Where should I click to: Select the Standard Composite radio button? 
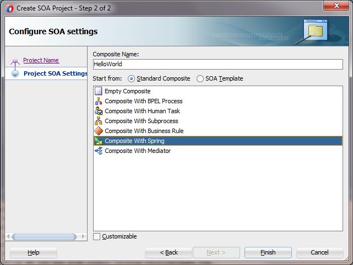pos(131,79)
